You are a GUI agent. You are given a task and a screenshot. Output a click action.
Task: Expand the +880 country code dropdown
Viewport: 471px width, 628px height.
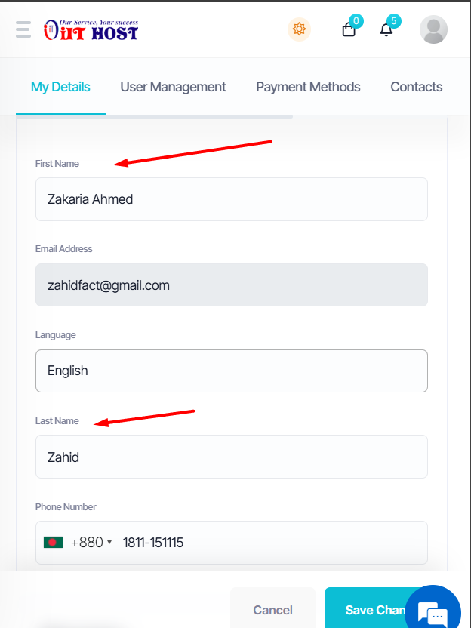point(91,542)
